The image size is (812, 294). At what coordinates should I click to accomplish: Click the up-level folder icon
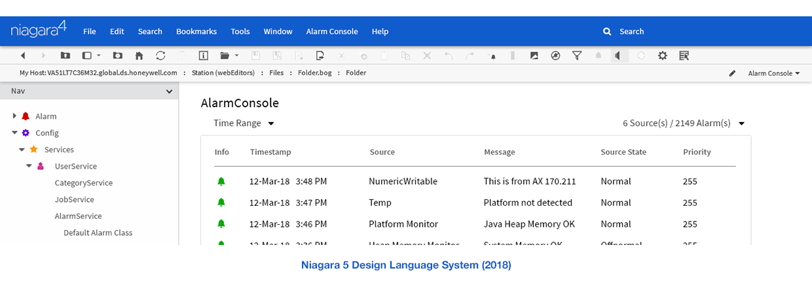pos(65,56)
